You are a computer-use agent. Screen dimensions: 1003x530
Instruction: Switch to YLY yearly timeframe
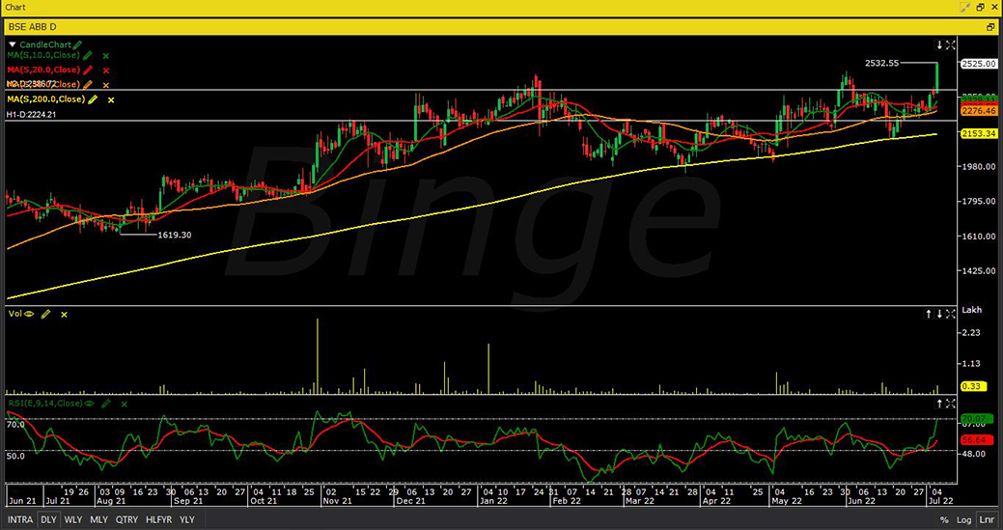point(186,519)
